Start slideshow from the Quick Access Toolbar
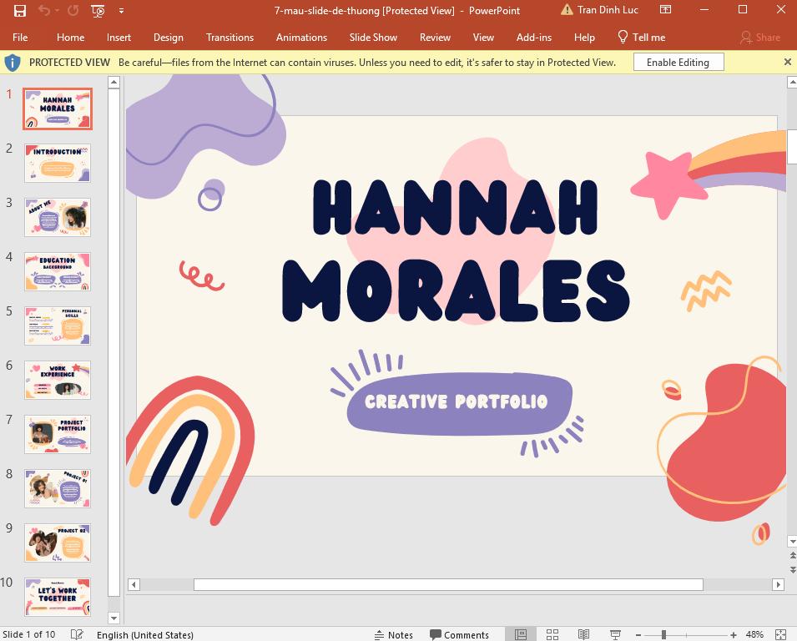 point(98,11)
